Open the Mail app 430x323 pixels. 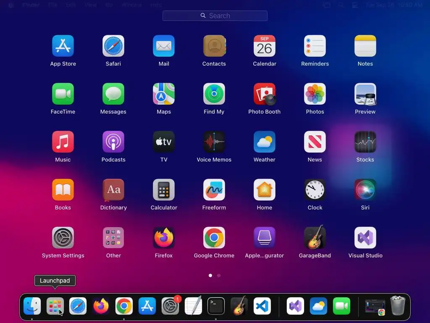coord(164,46)
